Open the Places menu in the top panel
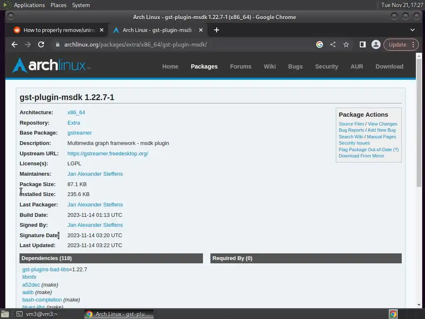The width and height of the screenshot is (425, 319). (59, 5)
